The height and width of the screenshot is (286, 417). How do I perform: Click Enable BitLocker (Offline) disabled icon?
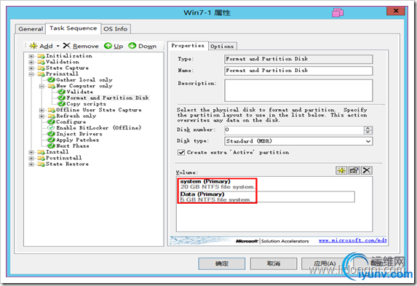click(x=51, y=128)
